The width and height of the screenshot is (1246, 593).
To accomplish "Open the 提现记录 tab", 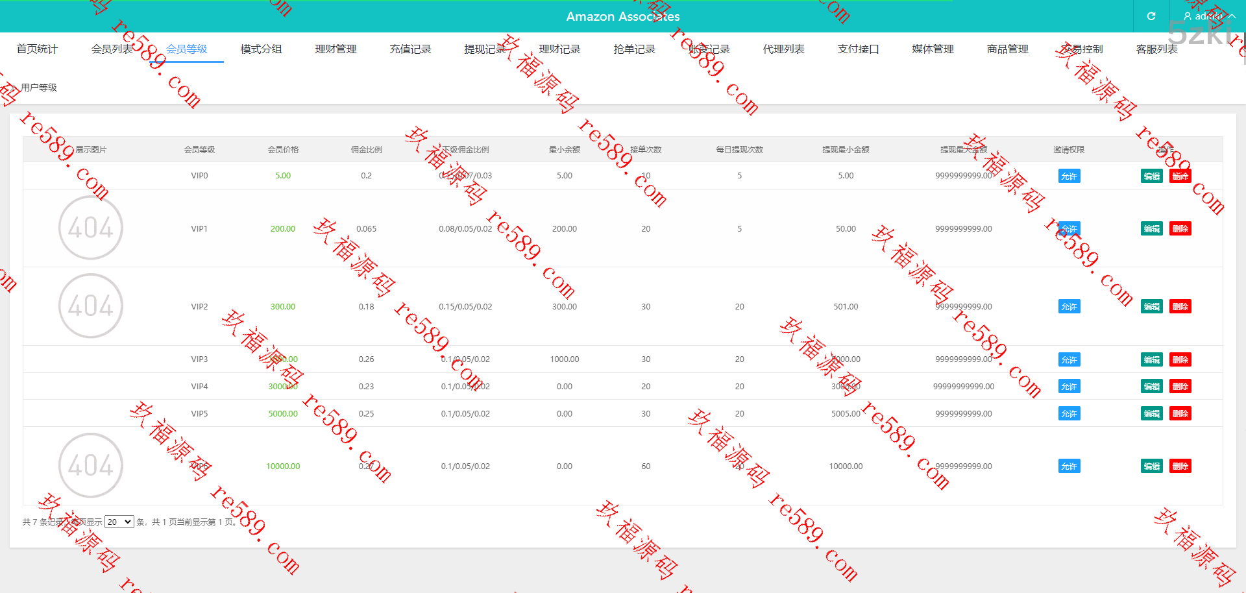I will (485, 49).
